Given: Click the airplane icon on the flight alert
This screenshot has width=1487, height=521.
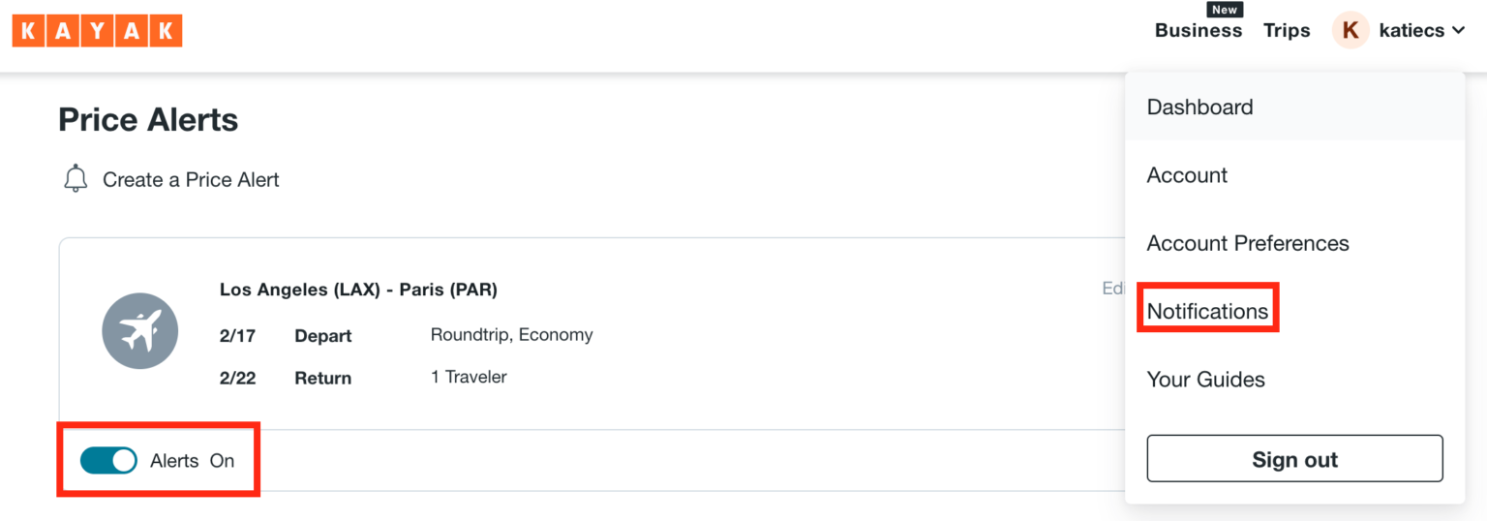Looking at the screenshot, I should tap(140, 330).
